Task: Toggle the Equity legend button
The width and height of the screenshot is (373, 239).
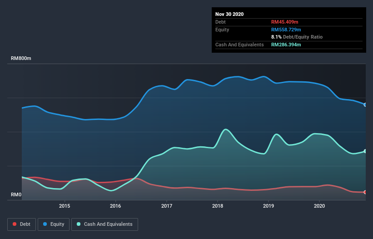Action: (54, 224)
